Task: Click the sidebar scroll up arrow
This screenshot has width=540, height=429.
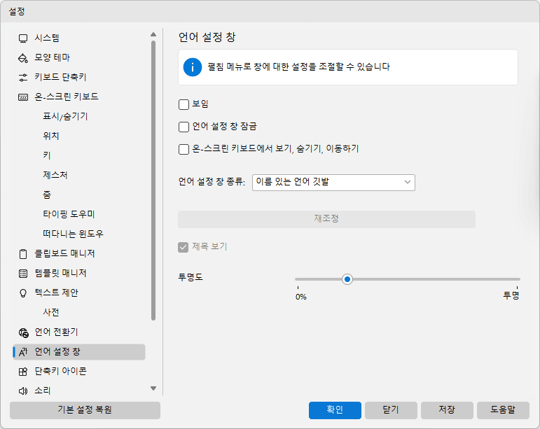Action: 153,34
